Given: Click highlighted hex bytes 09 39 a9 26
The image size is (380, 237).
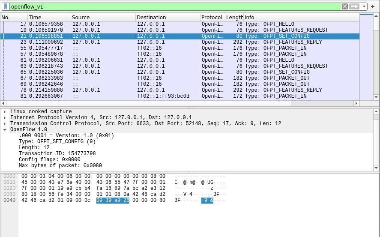Looking at the screenshot, I should coord(113,201).
